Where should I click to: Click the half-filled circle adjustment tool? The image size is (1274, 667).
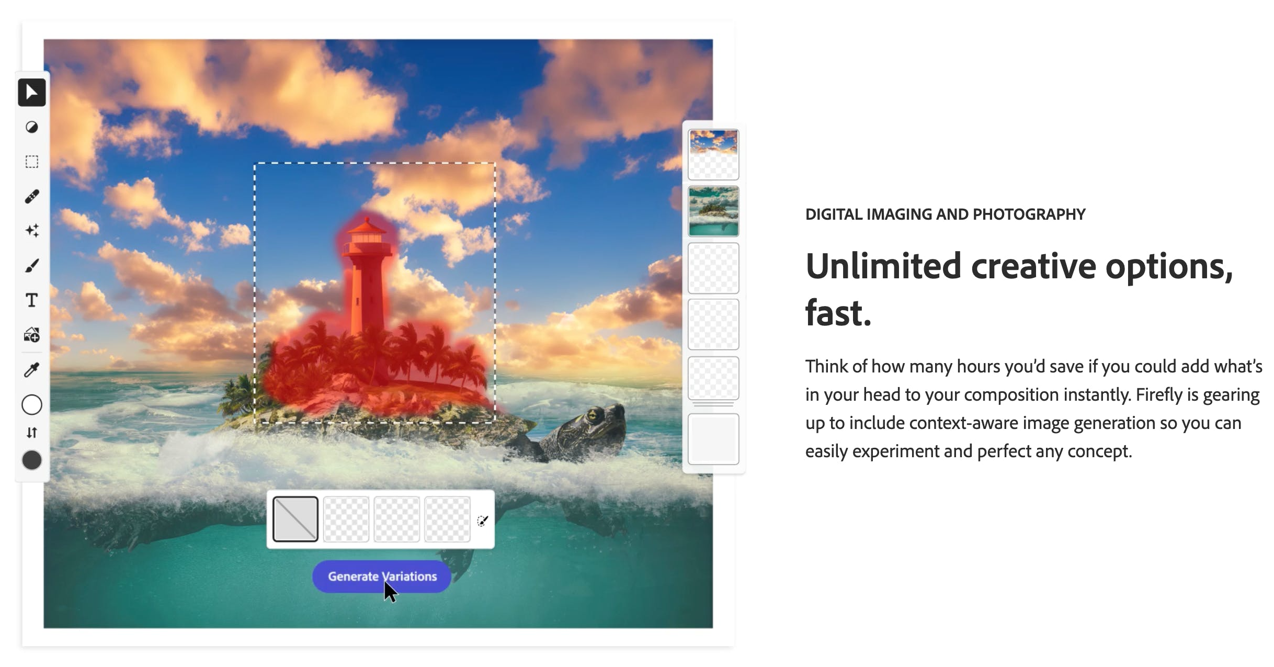pos(32,127)
